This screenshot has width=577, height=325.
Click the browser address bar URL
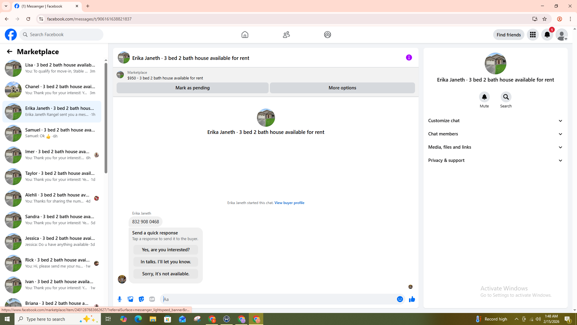pyautogui.click(x=89, y=19)
